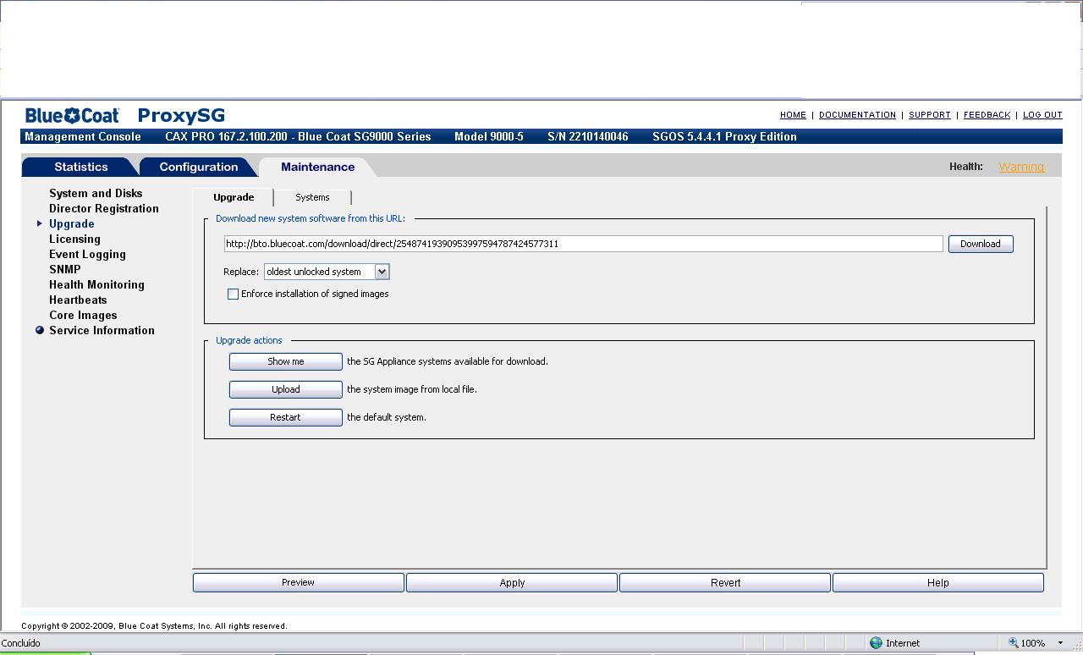Open the Systems sub-tab
This screenshot has height=655, width=1083.
(x=312, y=197)
